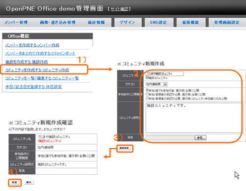Click the 確認画面 button below form

[x=124, y=148]
